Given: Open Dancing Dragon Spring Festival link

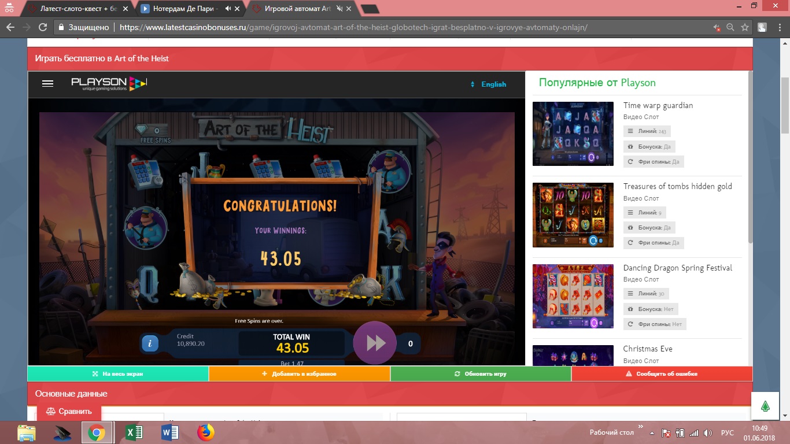Looking at the screenshot, I should point(677,268).
